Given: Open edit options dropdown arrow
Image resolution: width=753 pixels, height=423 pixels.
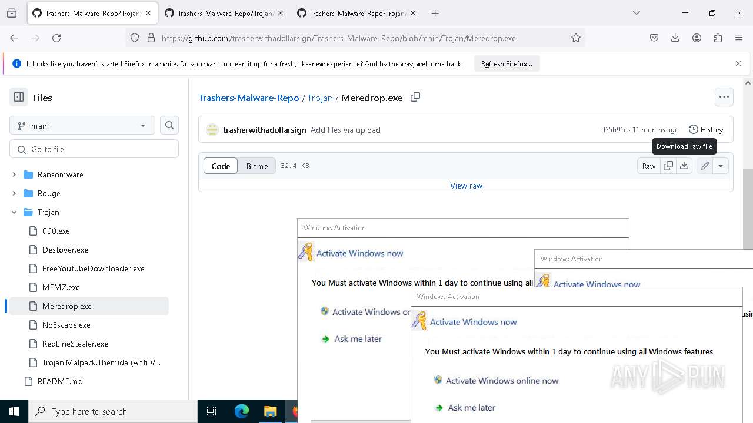Looking at the screenshot, I should (721, 166).
